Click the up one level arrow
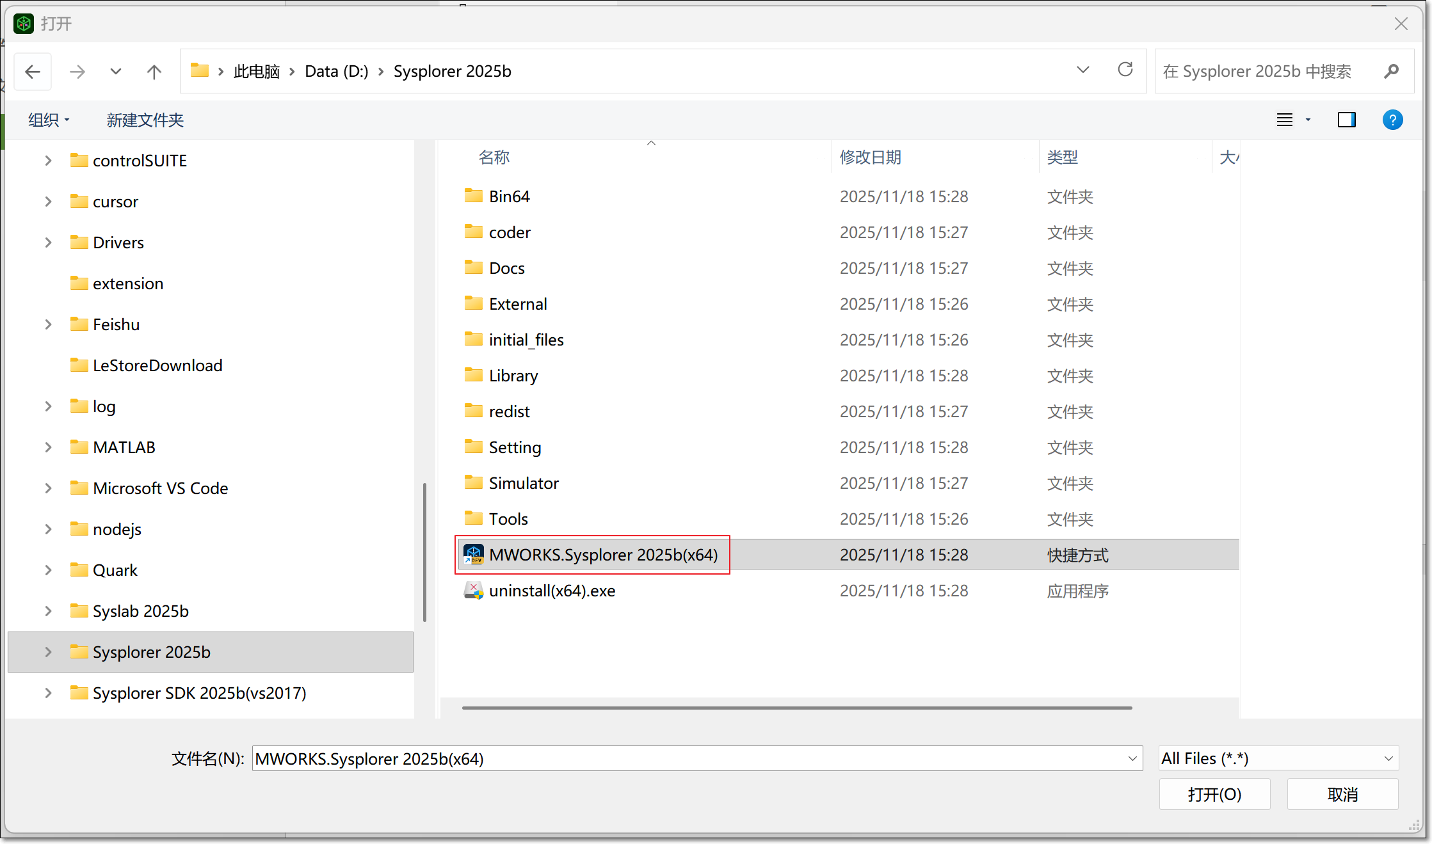This screenshot has height=844, width=1432. pyautogui.click(x=154, y=72)
